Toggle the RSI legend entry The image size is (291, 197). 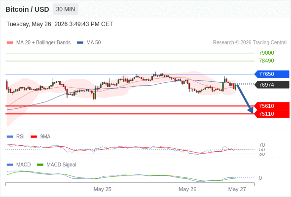[16, 136]
